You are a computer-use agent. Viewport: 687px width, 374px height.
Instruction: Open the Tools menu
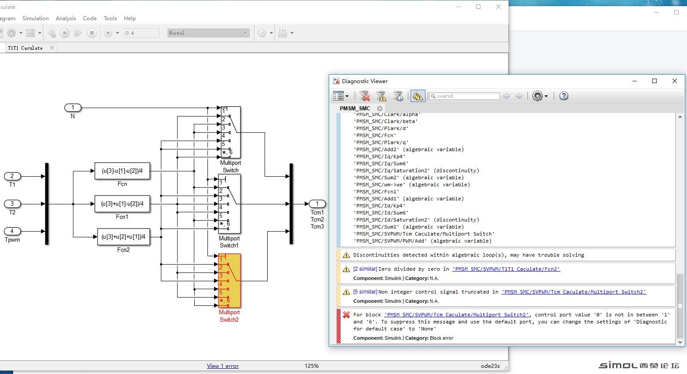pos(110,18)
